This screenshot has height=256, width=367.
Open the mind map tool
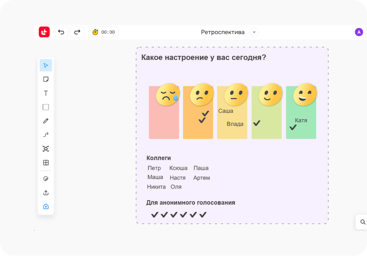click(46, 149)
